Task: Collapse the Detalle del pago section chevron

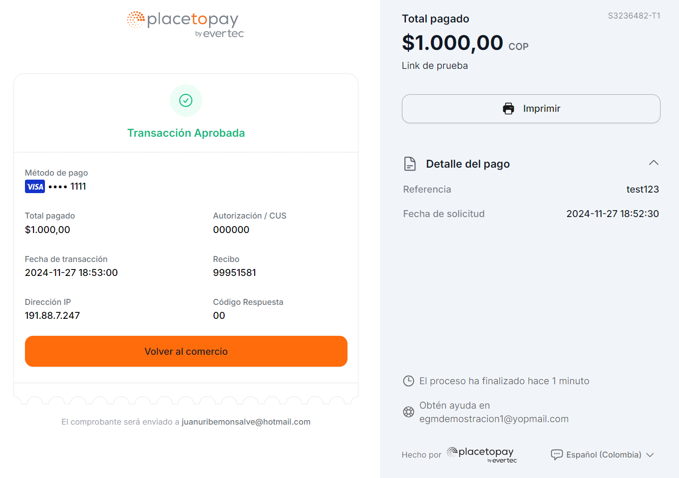Action: tap(654, 163)
